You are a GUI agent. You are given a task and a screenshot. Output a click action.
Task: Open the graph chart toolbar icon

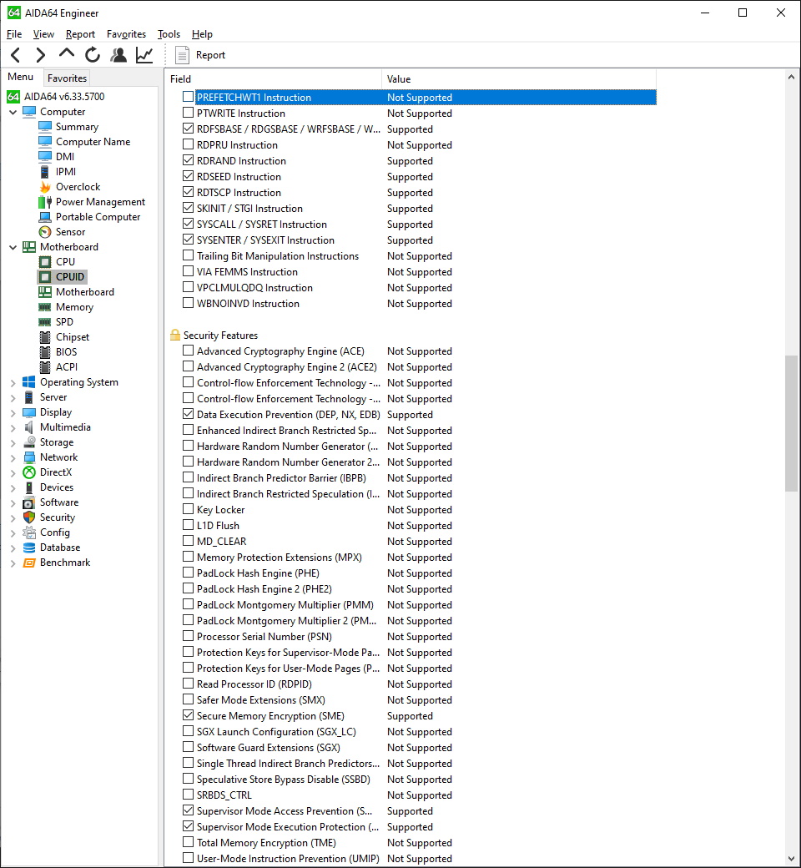144,55
